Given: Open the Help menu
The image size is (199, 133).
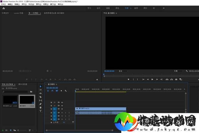Looking at the screenshot, I should [60, 4].
